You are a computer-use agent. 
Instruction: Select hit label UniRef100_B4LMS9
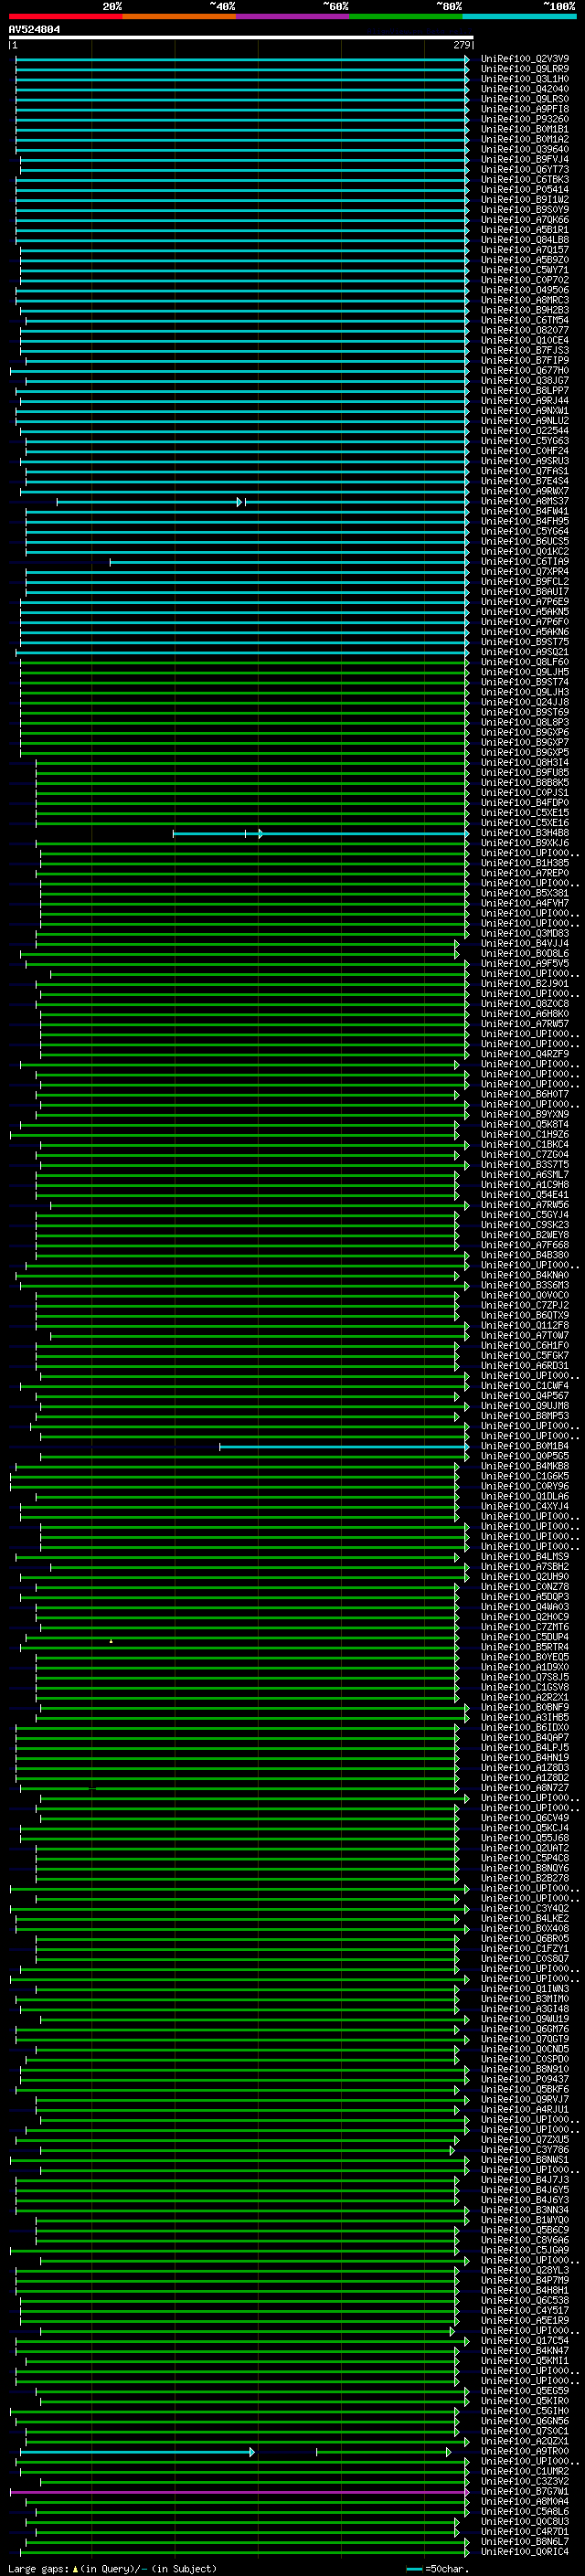tap(525, 1557)
